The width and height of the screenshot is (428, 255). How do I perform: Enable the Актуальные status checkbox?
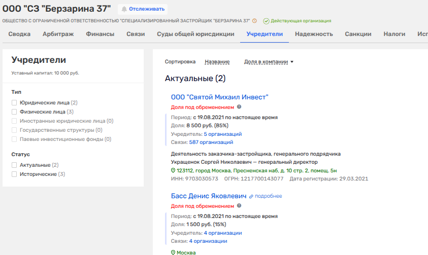click(x=15, y=165)
